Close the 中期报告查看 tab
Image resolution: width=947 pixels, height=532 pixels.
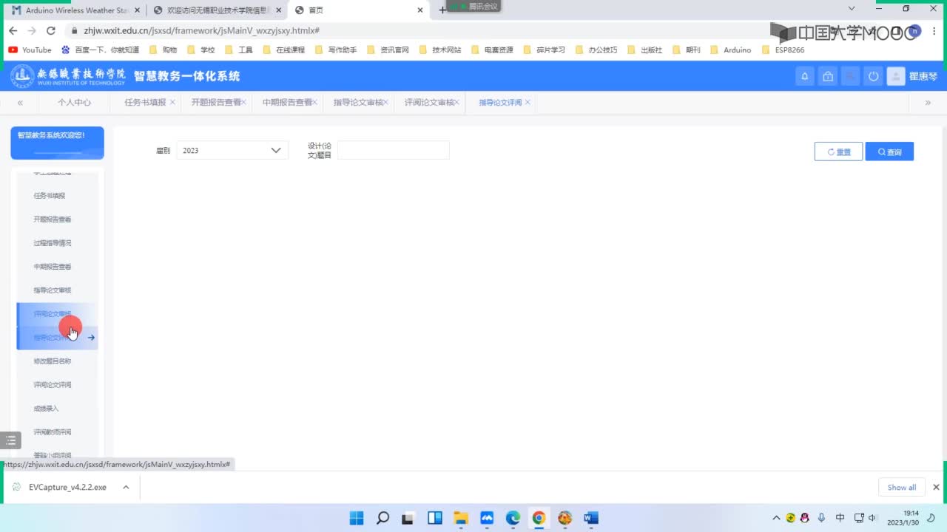[315, 103]
